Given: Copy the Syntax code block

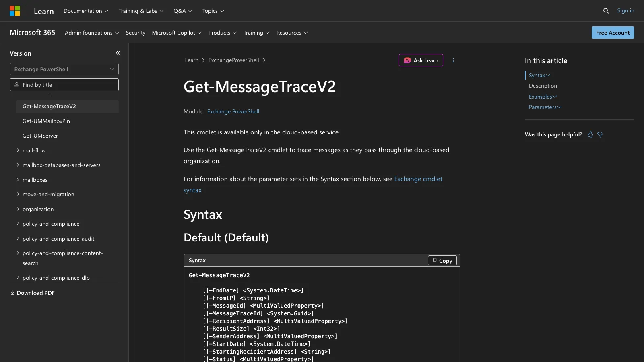Looking at the screenshot, I should [x=442, y=261].
